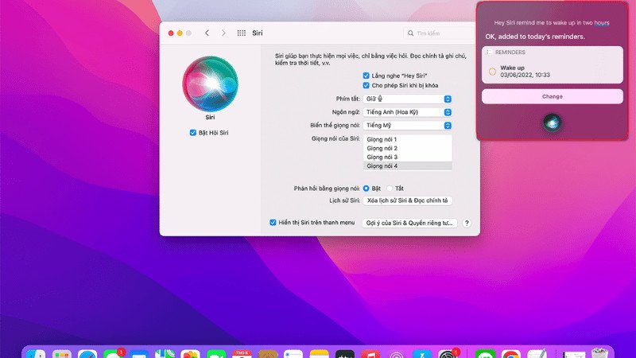Click the underlined word hours in Siri request
Image resolution: width=636 pixels, height=358 pixels.
coord(602,23)
